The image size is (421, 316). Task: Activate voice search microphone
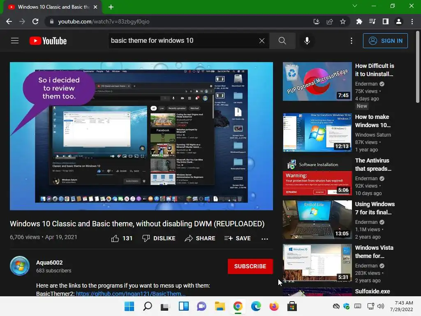307,41
